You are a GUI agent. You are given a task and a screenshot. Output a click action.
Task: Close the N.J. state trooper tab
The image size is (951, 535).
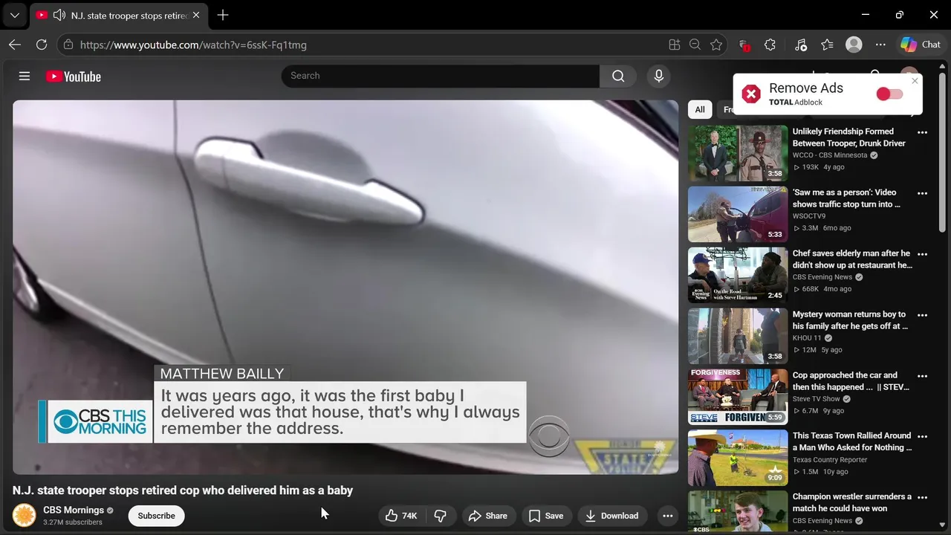click(196, 15)
